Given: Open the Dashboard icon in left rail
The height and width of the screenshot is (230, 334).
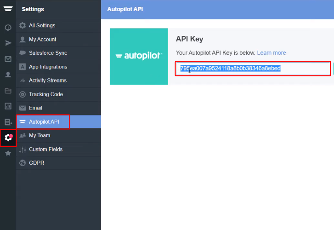Looking at the screenshot, I should (x=8, y=28).
